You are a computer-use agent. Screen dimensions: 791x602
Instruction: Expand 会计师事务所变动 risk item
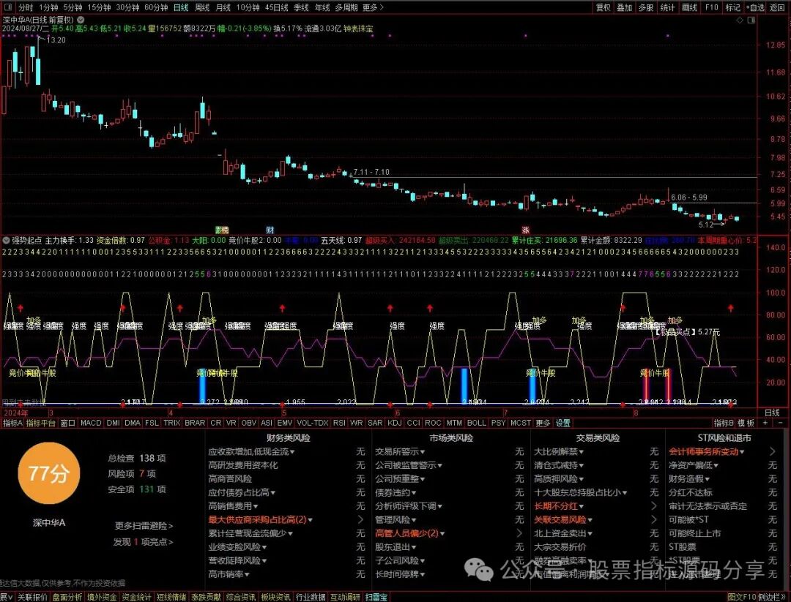(706, 452)
